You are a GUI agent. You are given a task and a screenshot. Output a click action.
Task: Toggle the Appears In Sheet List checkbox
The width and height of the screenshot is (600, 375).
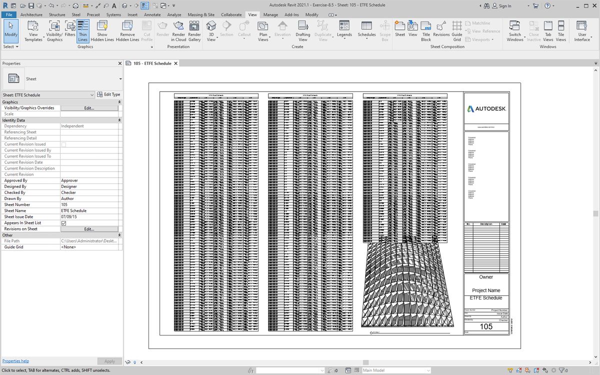coord(63,223)
